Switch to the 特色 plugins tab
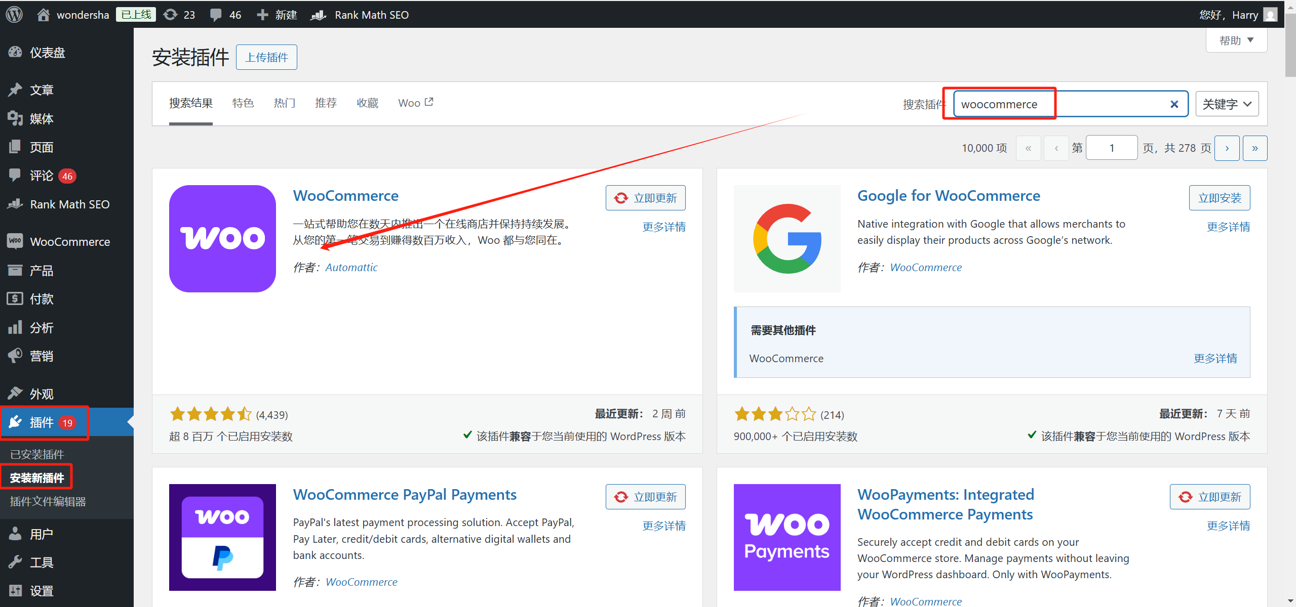Image resolution: width=1296 pixels, height=607 pixels. [243, 103]
